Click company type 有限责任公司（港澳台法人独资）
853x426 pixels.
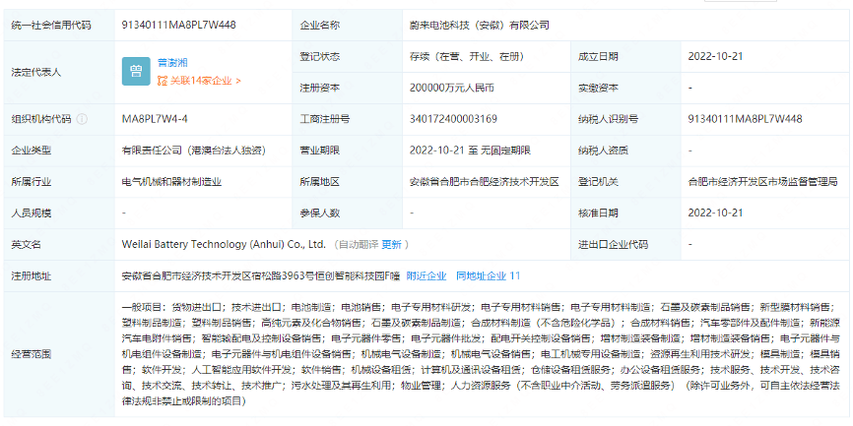tap(194, 151)
